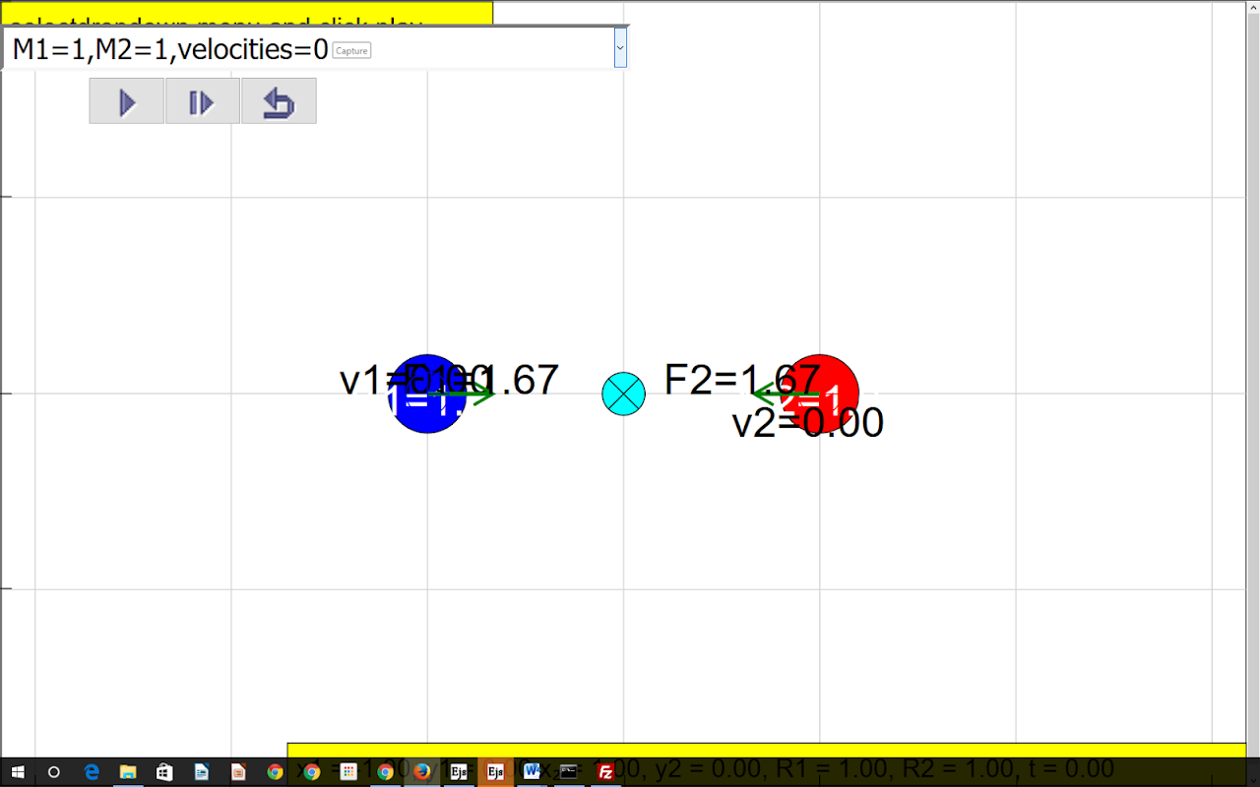
Task: Launch Microsoft Edge from taskbar
Action: click(x=92, y=772)
